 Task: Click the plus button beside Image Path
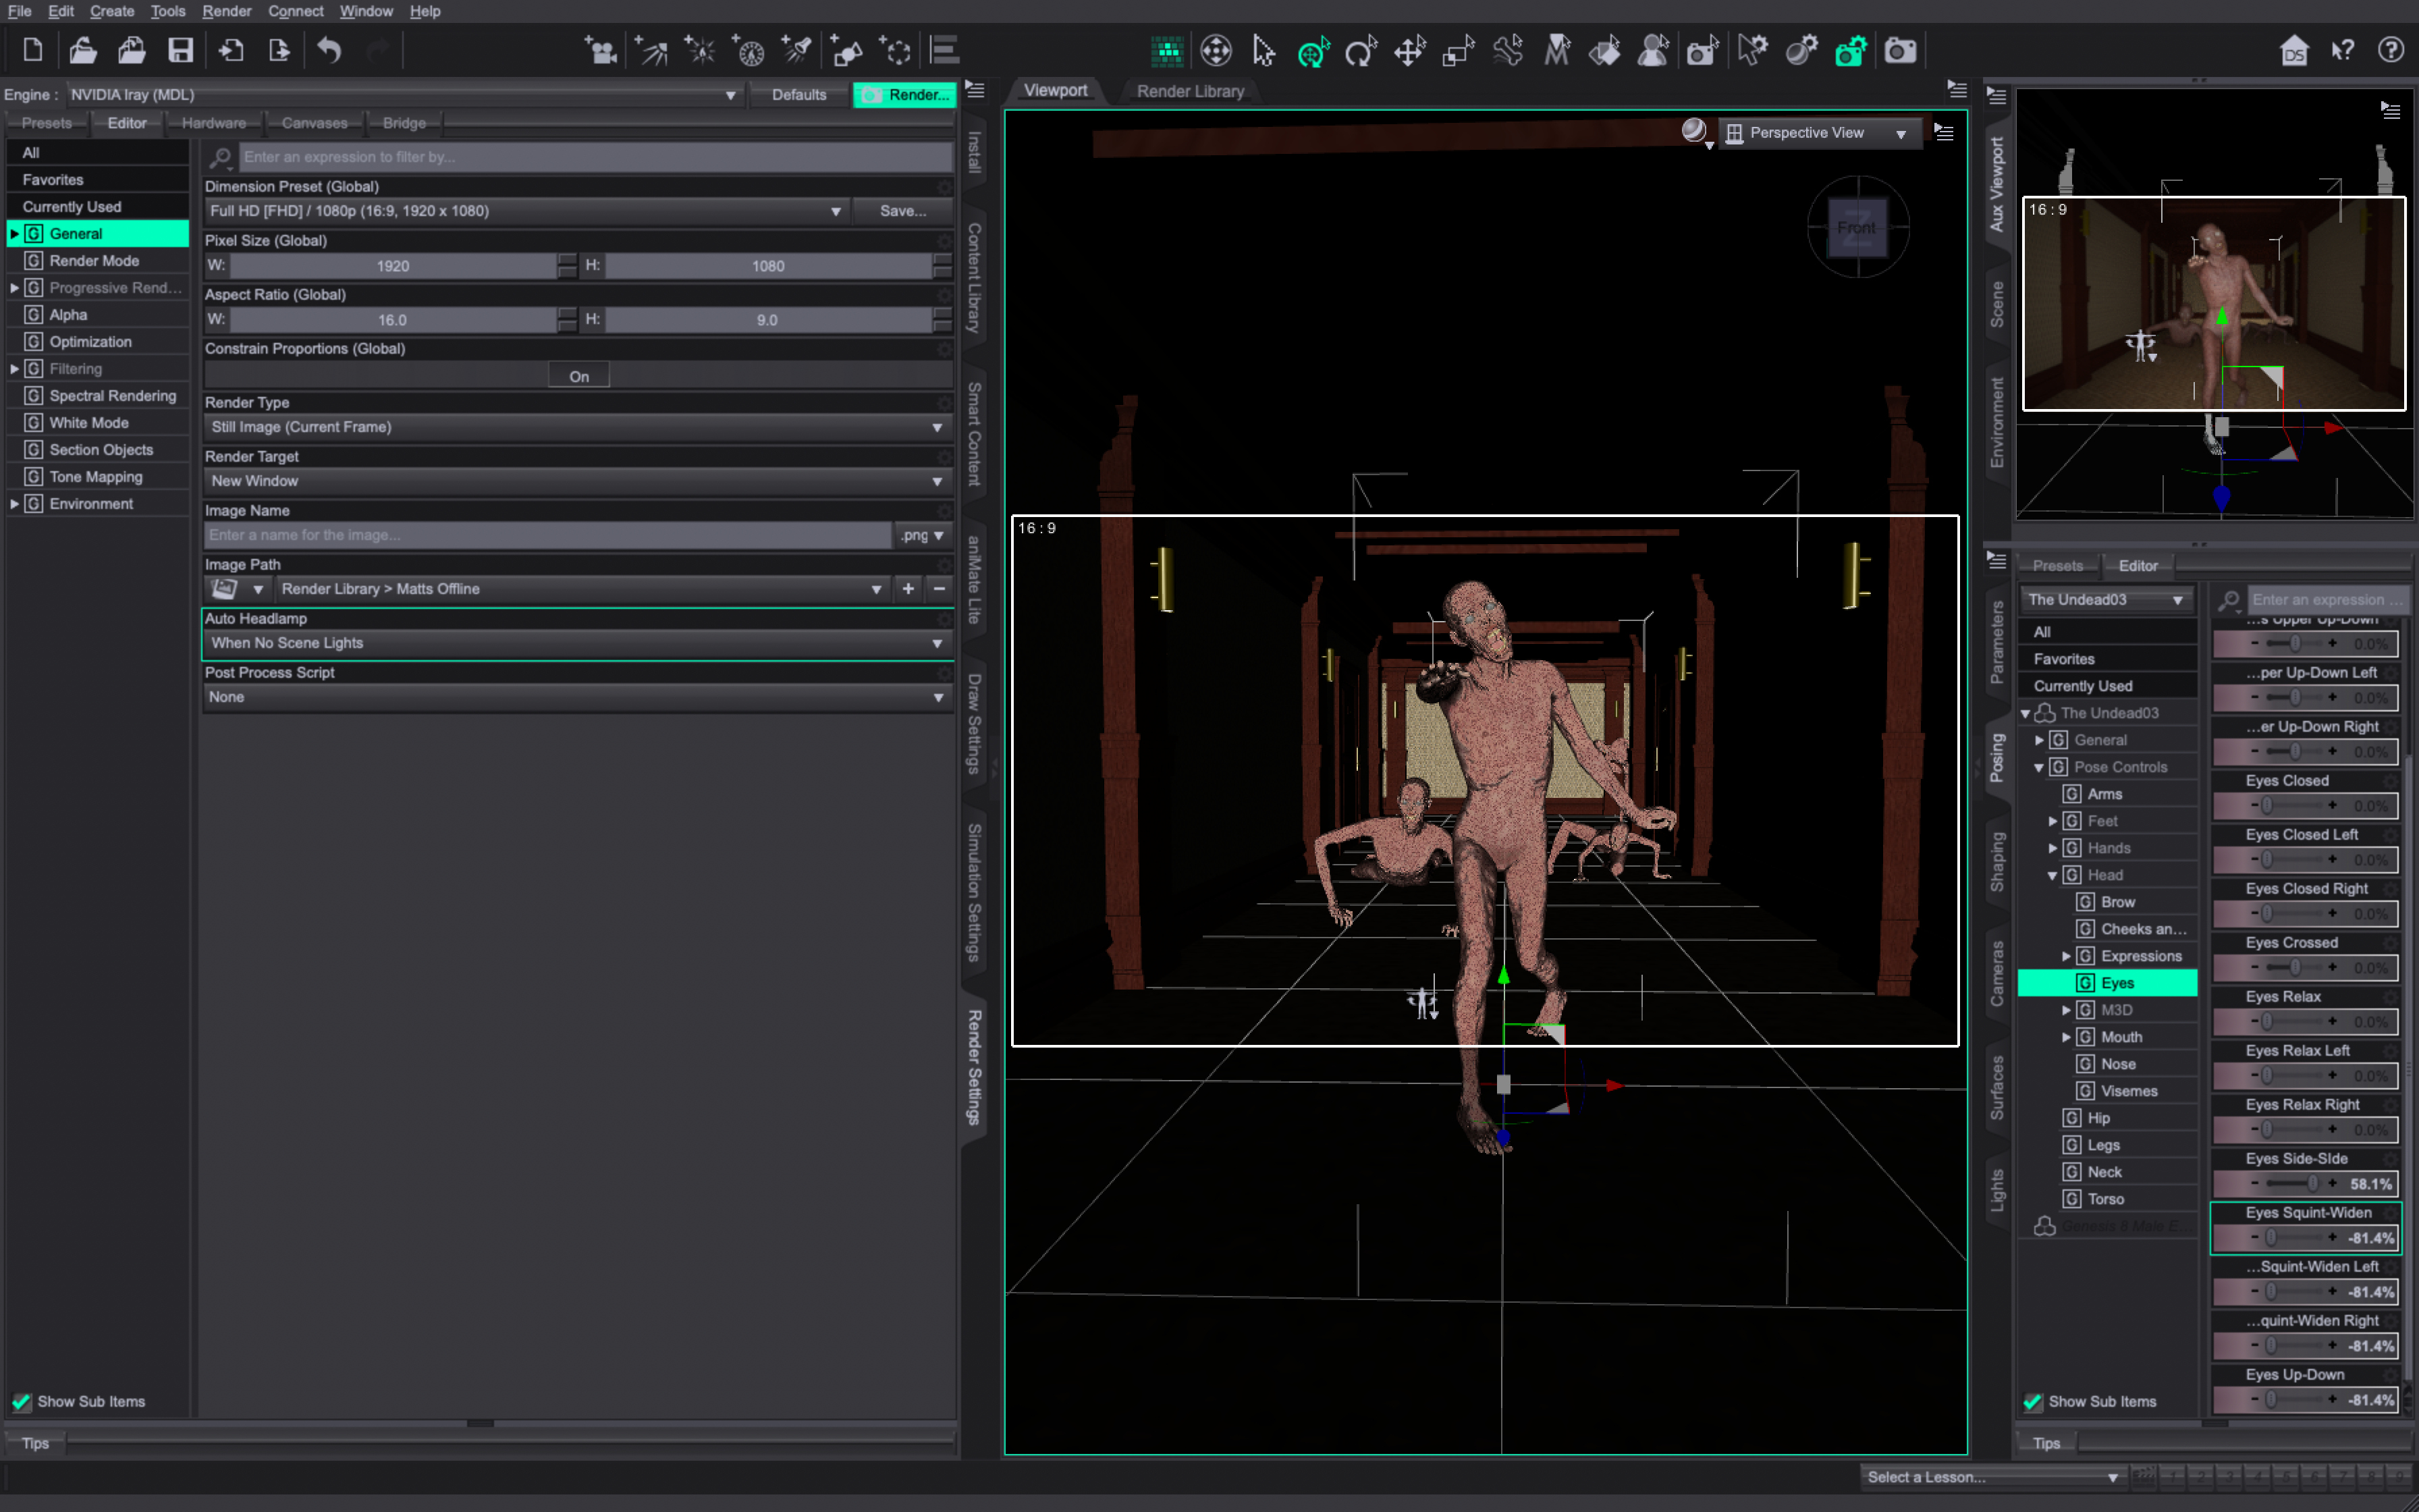coord(908,589)
